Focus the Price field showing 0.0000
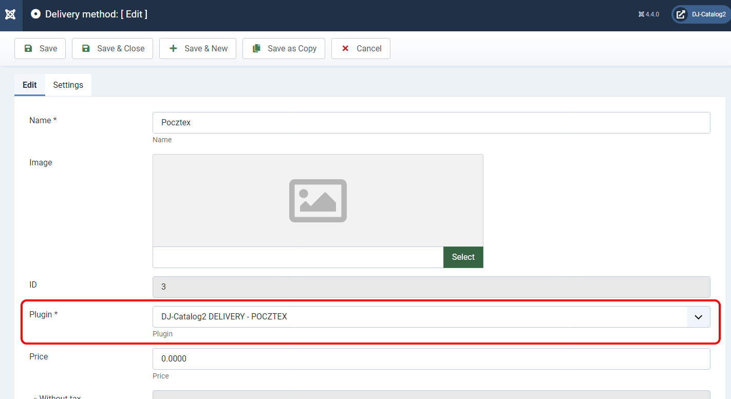This screenshot has height=399, width=731. tap(432, 359)
